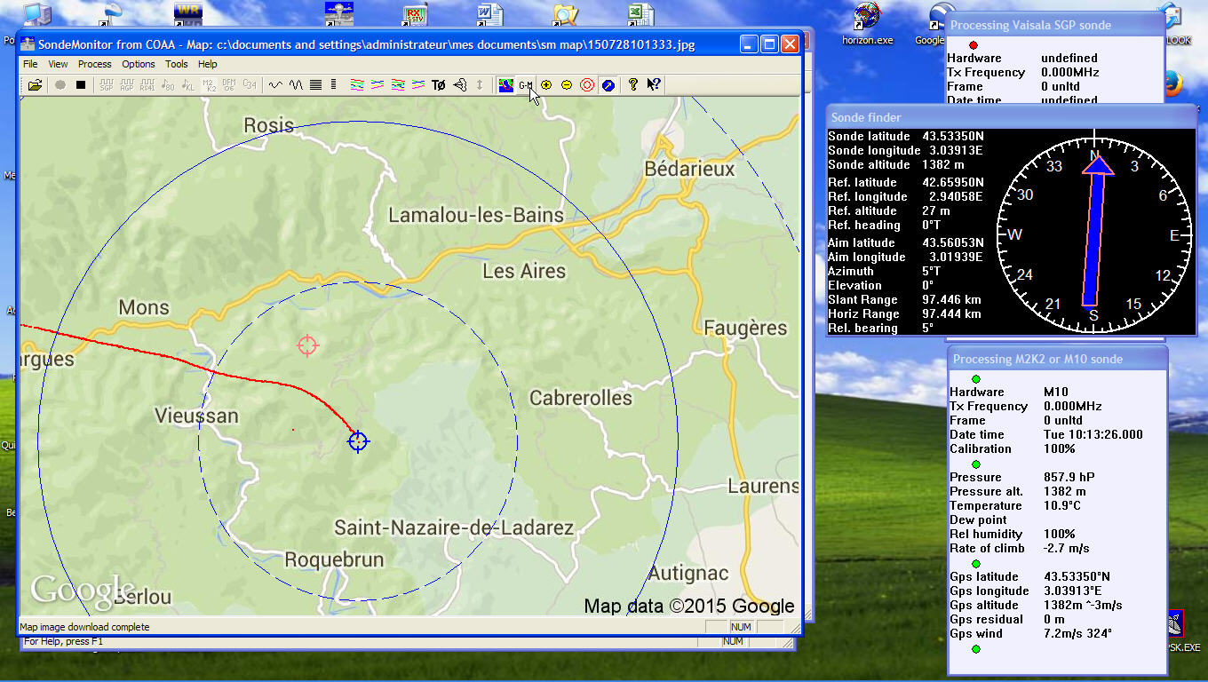Open the blue compass sonde finder icon

pyautogui.click(x=608, y=85)
